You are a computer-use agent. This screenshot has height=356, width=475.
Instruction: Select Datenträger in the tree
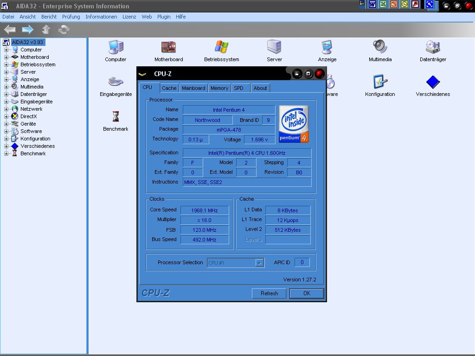(33, 94)
